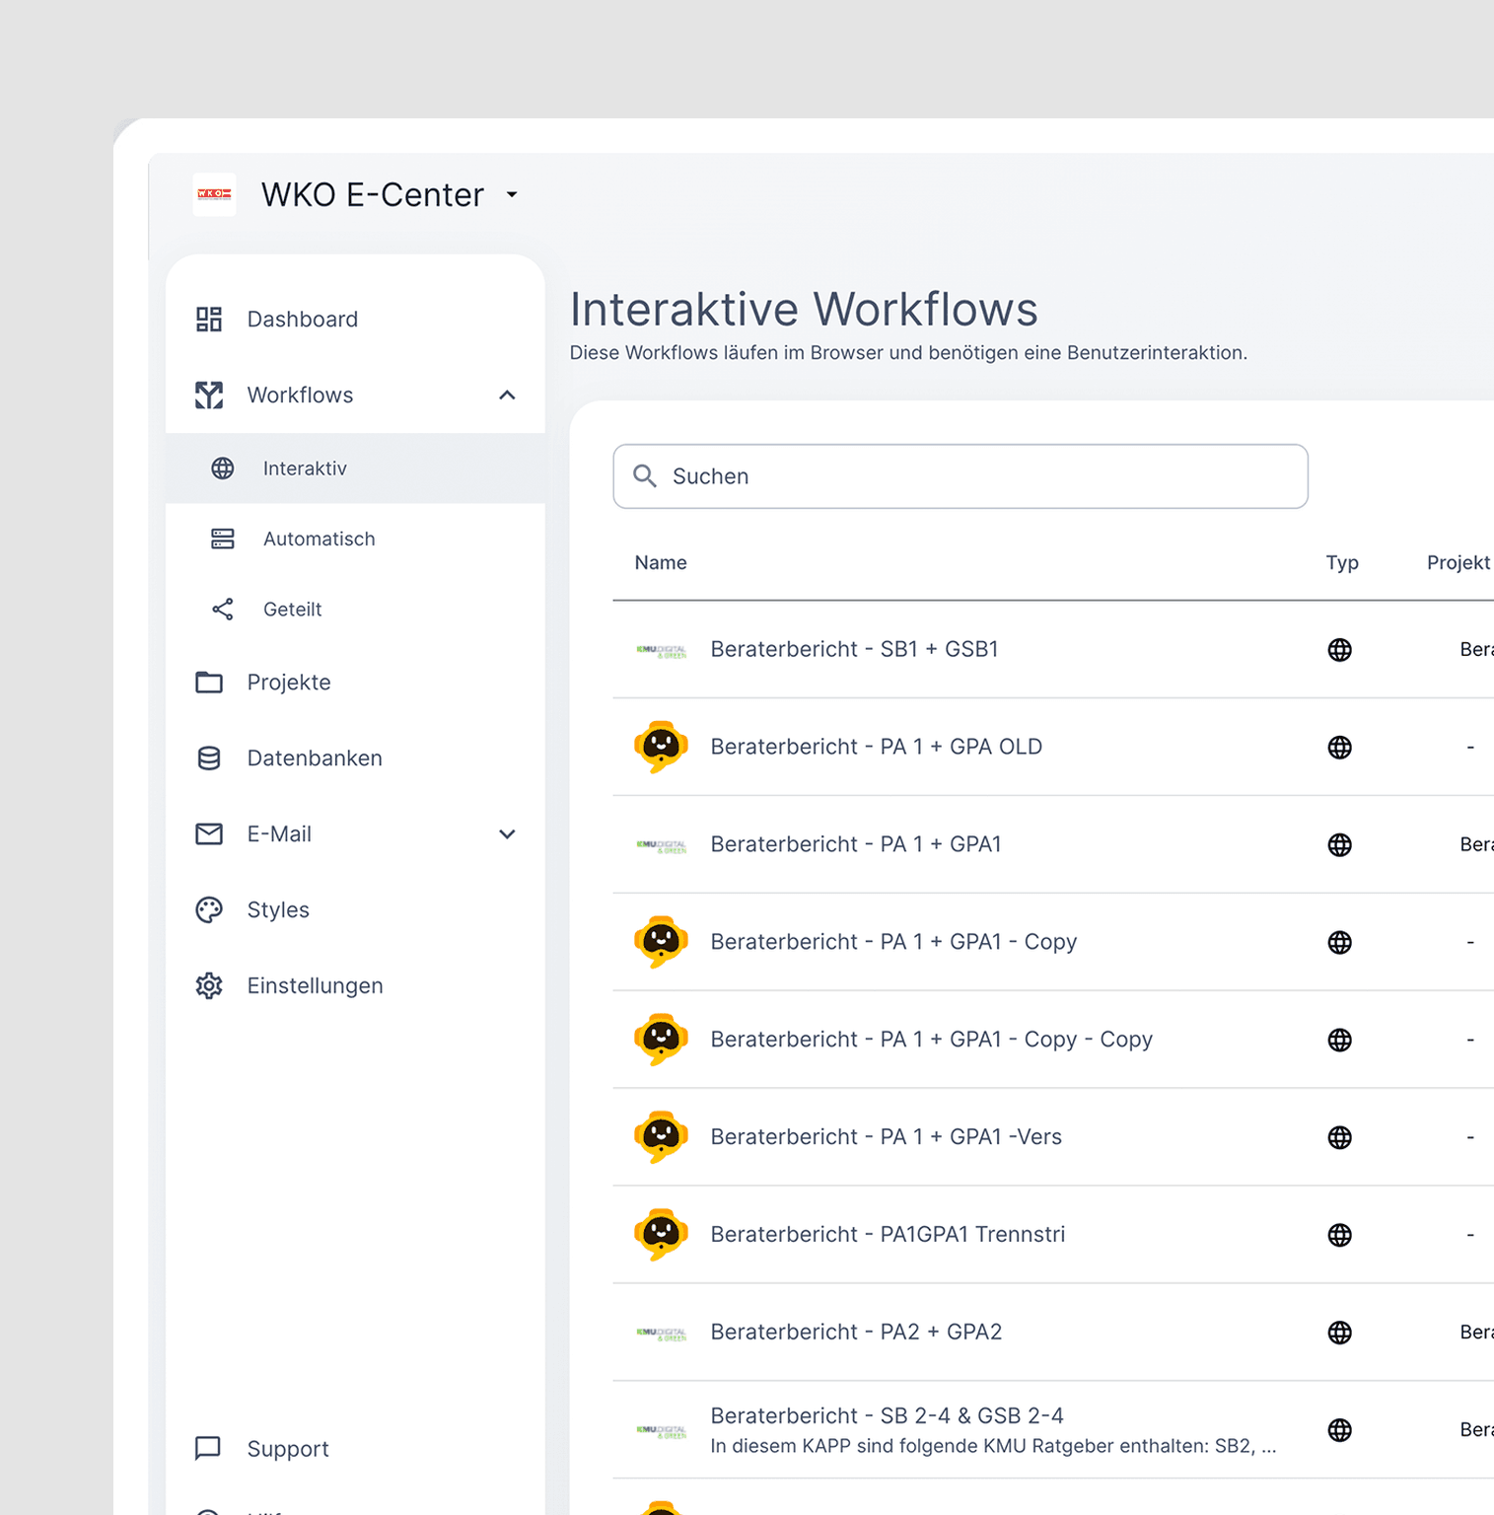
Task: Click the WKO logo icon
Action: coord(214,194)
